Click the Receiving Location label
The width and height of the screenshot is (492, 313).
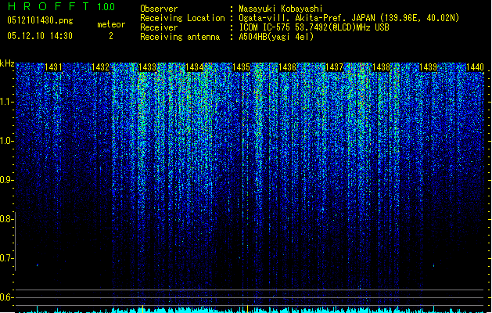pos(182,18)
